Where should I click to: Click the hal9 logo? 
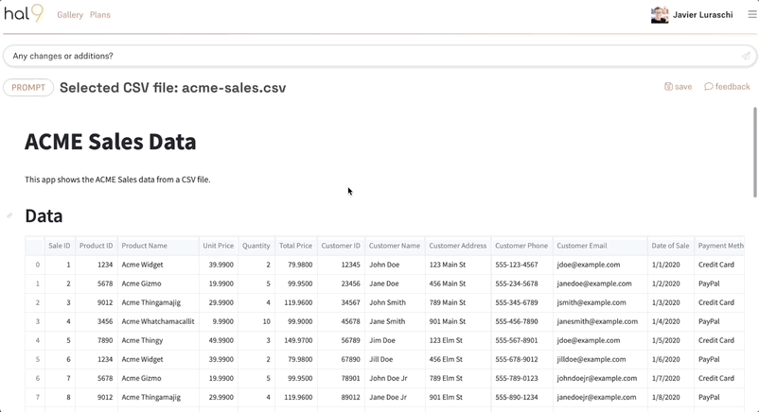pos(24,13)
